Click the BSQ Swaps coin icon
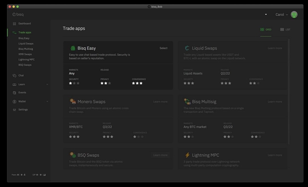 (73, 155)
